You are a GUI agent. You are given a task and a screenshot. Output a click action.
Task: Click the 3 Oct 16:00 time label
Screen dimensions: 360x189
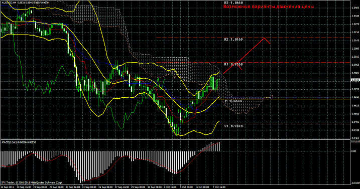tap(170, 187)
